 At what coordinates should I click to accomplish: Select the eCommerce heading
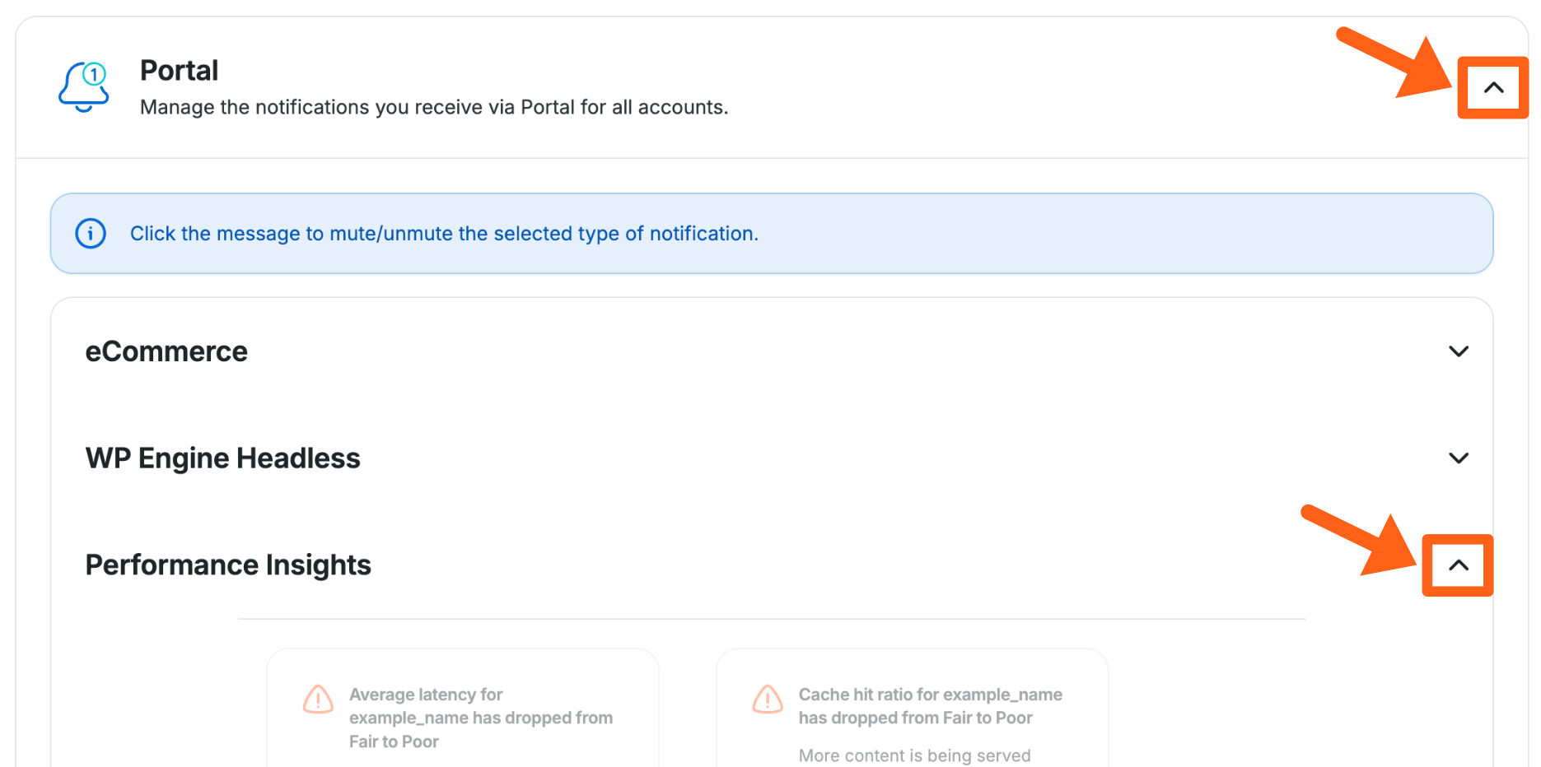(166, 351)
